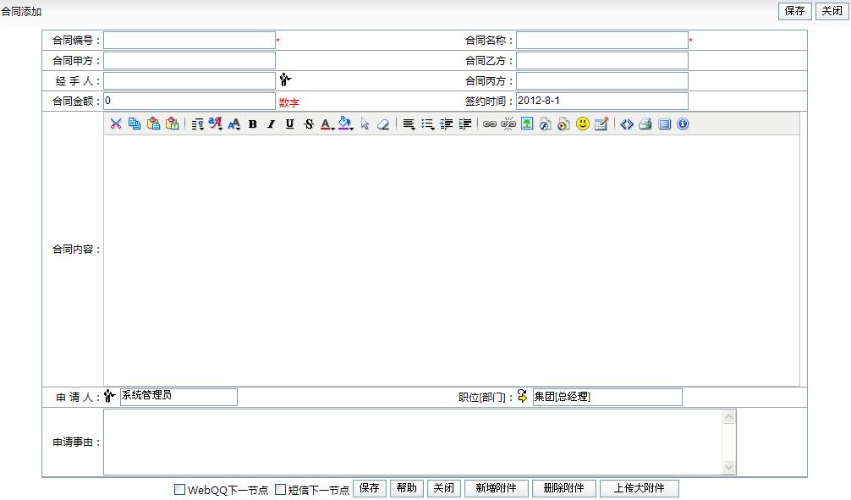
Task: Apply underline formatting in the editor
Action: tap(289, 124)
